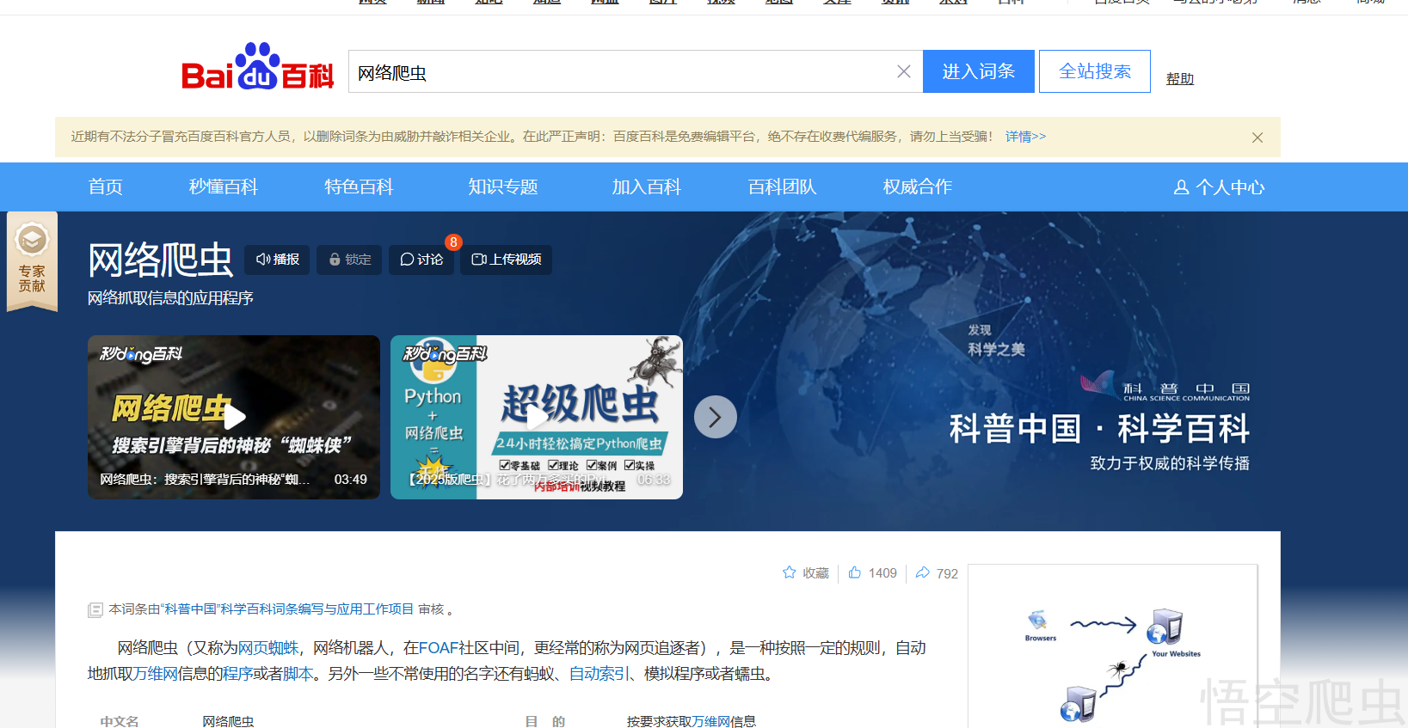The width and height of the screenshot is (1408, 728).
Task: Follow the FOAF link in description
Action: click(438, 648)
